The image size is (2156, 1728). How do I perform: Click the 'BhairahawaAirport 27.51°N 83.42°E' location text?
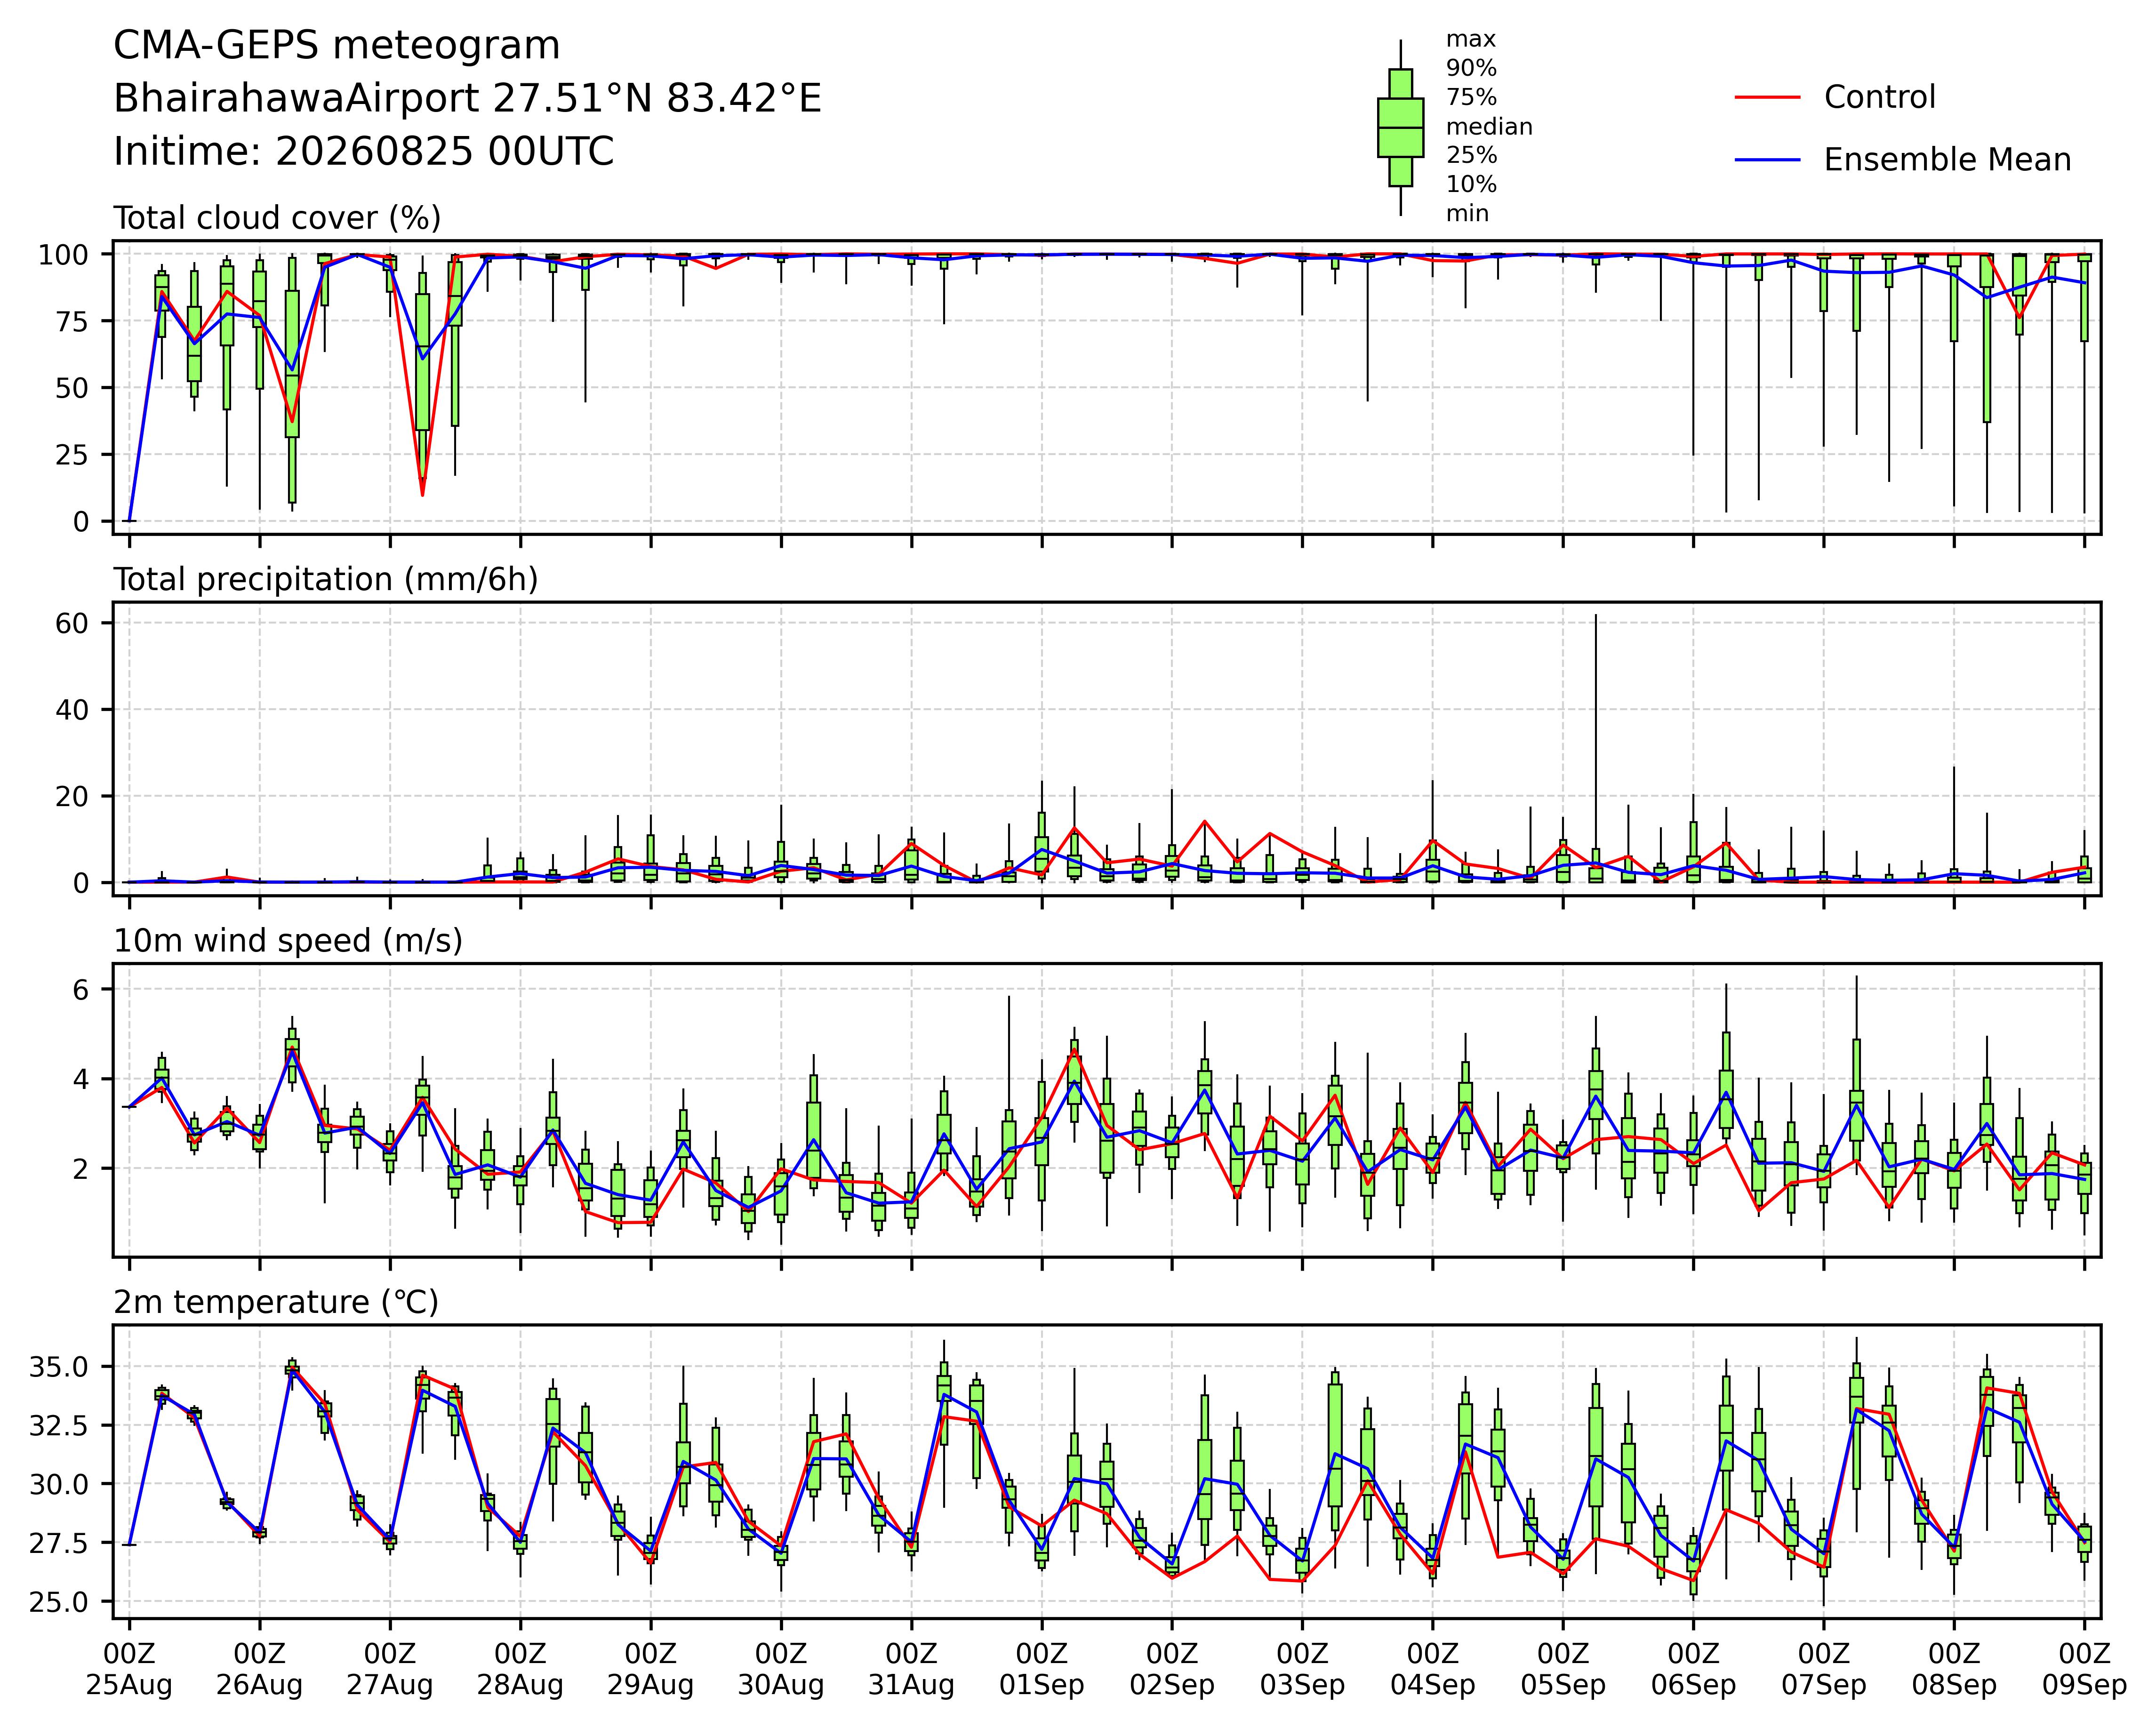(467, 99)
